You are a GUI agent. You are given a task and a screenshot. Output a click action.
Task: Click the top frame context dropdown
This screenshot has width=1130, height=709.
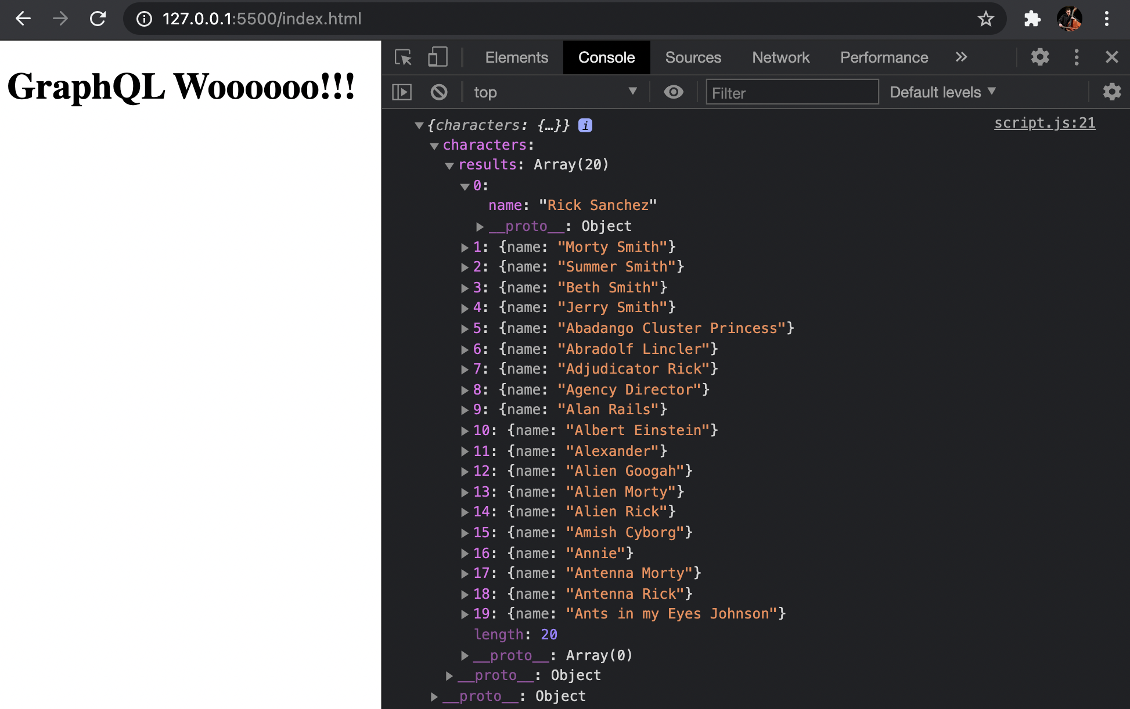(x=556, y=91)
